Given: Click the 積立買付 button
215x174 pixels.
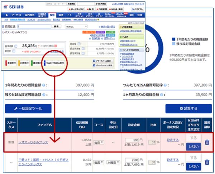Looking at the screenshot, I should pos(36,63).
